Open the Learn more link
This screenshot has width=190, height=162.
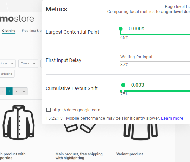[172, 118]
